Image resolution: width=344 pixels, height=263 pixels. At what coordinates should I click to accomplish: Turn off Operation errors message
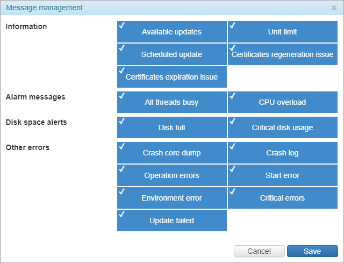click(x=171, y=175)
